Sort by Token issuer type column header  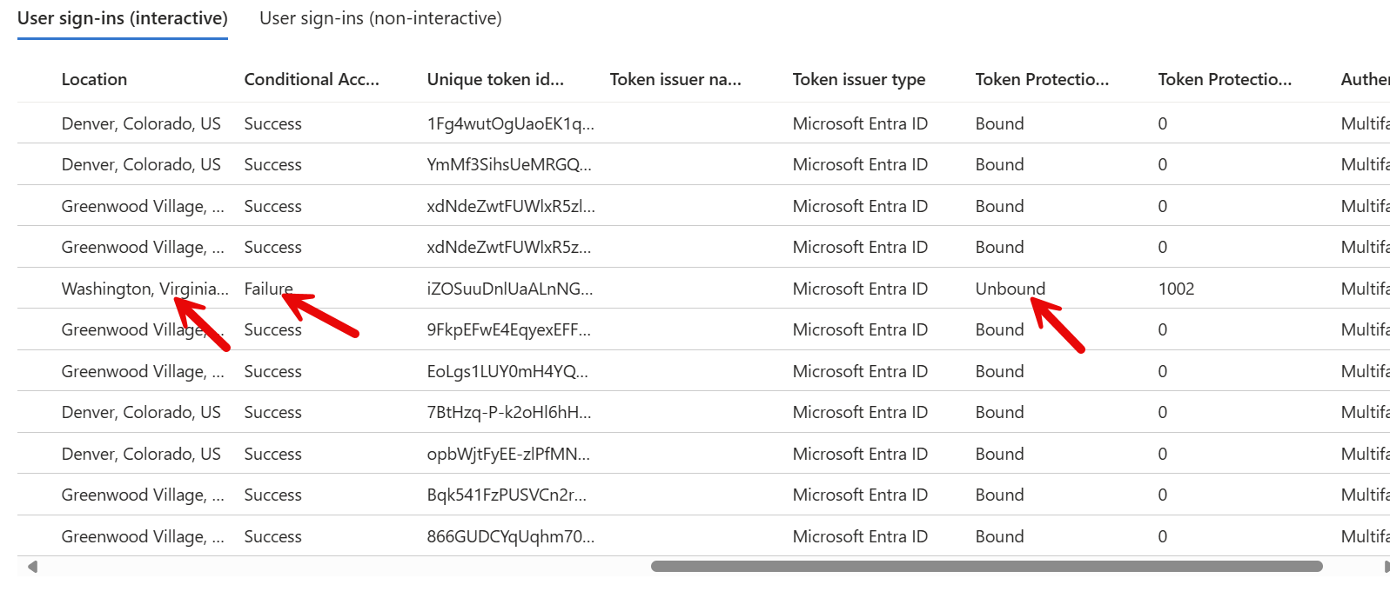point(859,79)
